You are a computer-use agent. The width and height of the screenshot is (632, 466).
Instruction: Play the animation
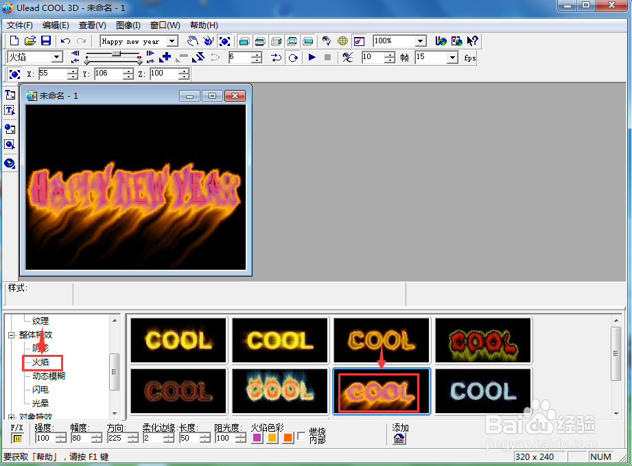click(312, 57)
